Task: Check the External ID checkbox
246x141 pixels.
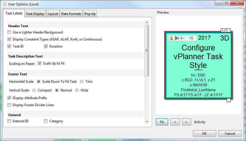Action: click(9, 121)
